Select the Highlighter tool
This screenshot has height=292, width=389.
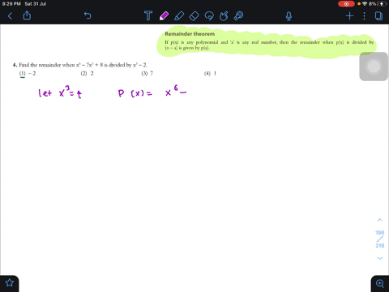(179, 15)
